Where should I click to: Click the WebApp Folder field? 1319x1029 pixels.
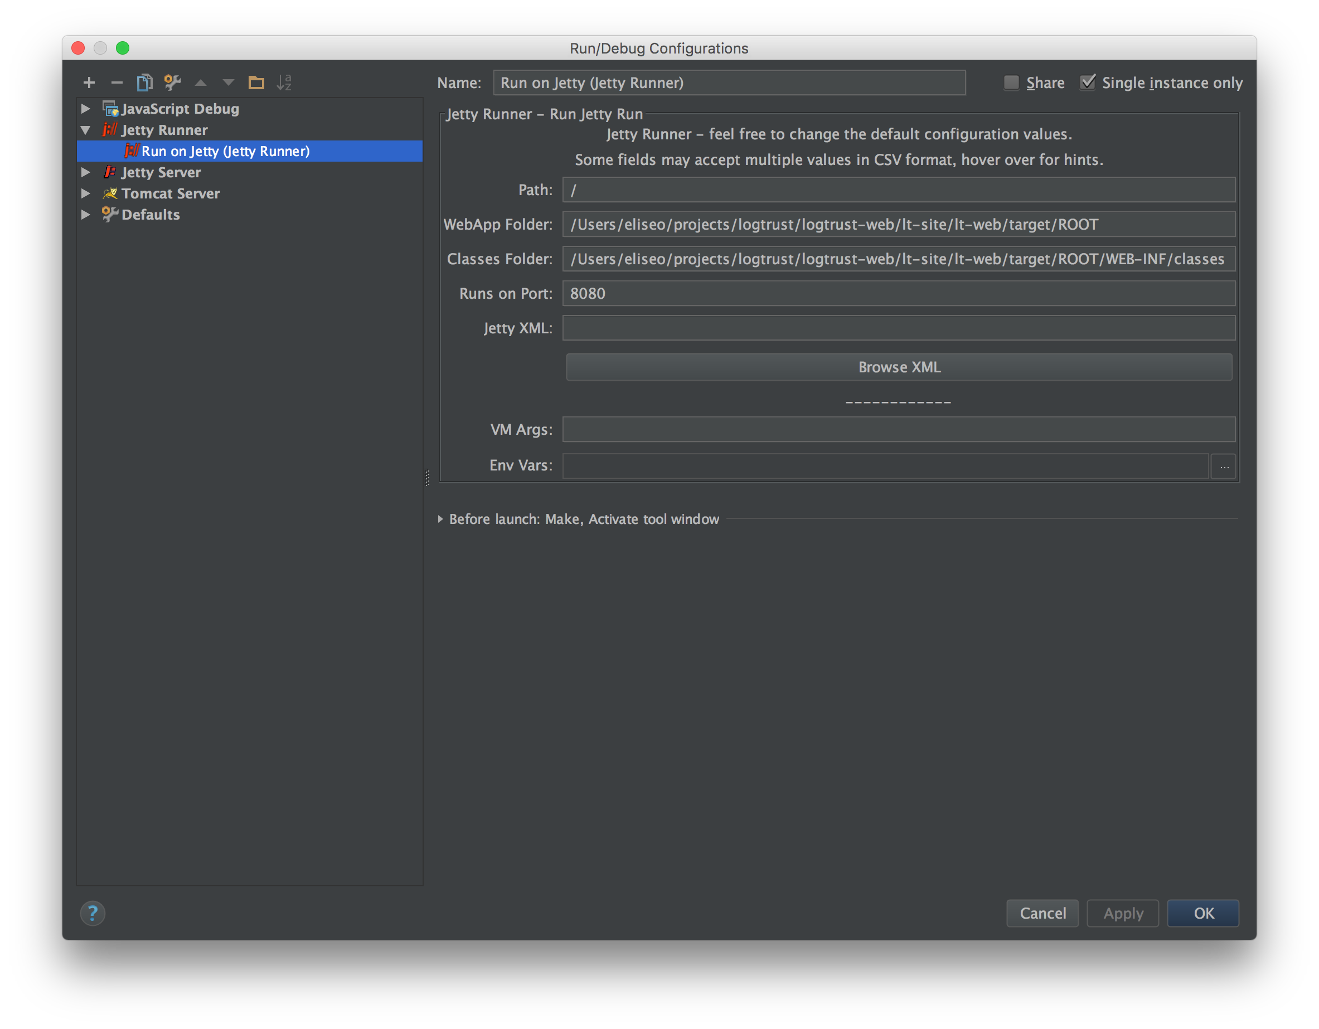tap(899, 225)
